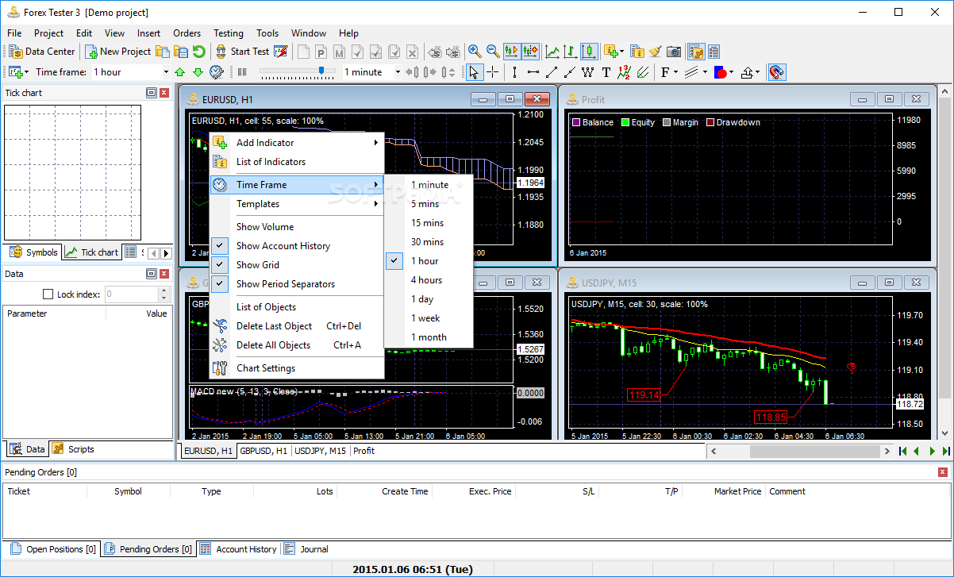Select the GBPUSD, H1 chart tab
Image resolution: width=954 pixels, height=577 pixels.
point(264,451)
